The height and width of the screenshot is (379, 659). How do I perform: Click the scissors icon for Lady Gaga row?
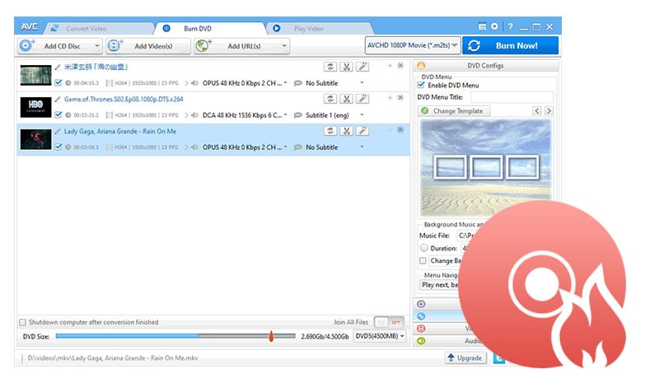[x=346, y=131]
